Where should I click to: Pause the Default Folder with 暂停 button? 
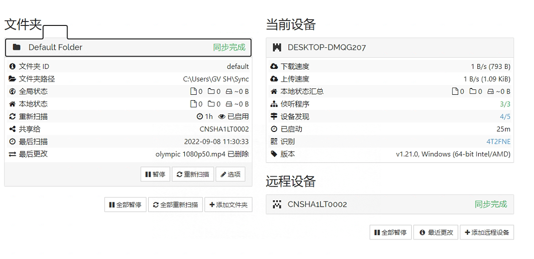pyautogui.click(x=156, y=174)
